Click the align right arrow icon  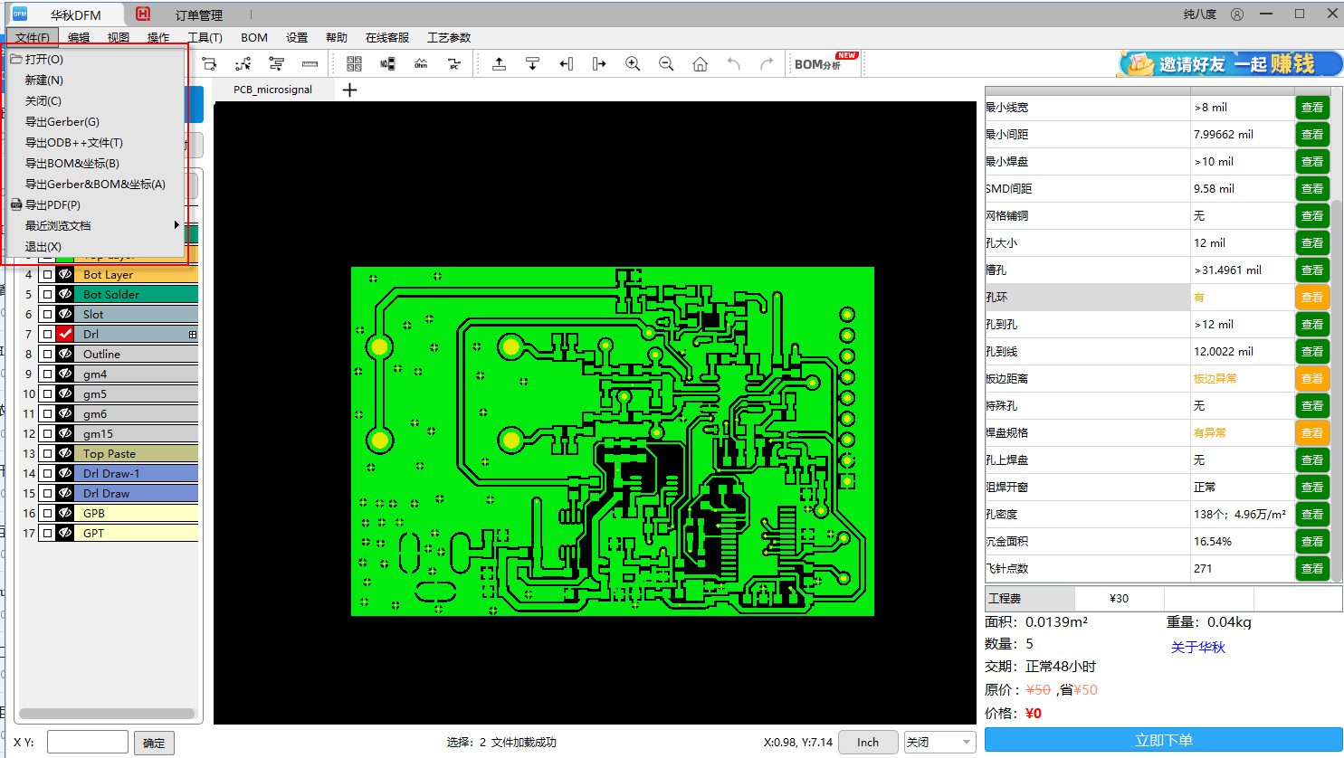pyautogui.click(x=599, y=63)
